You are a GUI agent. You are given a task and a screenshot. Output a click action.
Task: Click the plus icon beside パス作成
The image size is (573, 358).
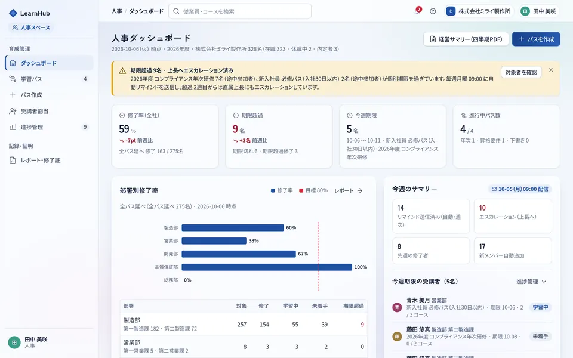pyautogui.click(x=13, y=95)
